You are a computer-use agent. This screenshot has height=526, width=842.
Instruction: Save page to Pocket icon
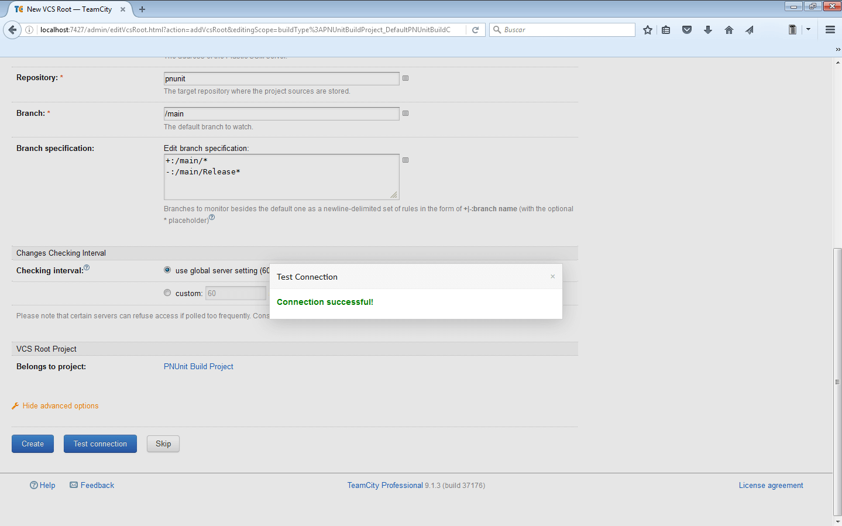coord(687,30)
